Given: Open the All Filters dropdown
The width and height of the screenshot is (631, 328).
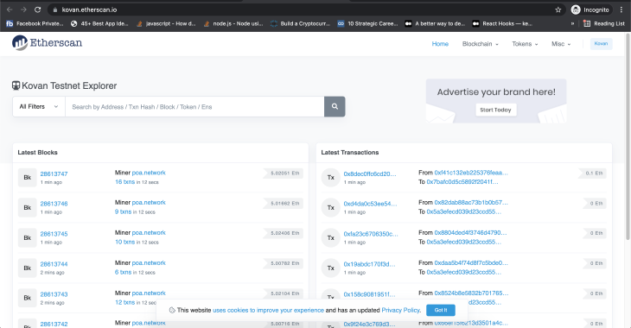Looking at the screenshot, I should pyautogui.click(x=39, y=106).
